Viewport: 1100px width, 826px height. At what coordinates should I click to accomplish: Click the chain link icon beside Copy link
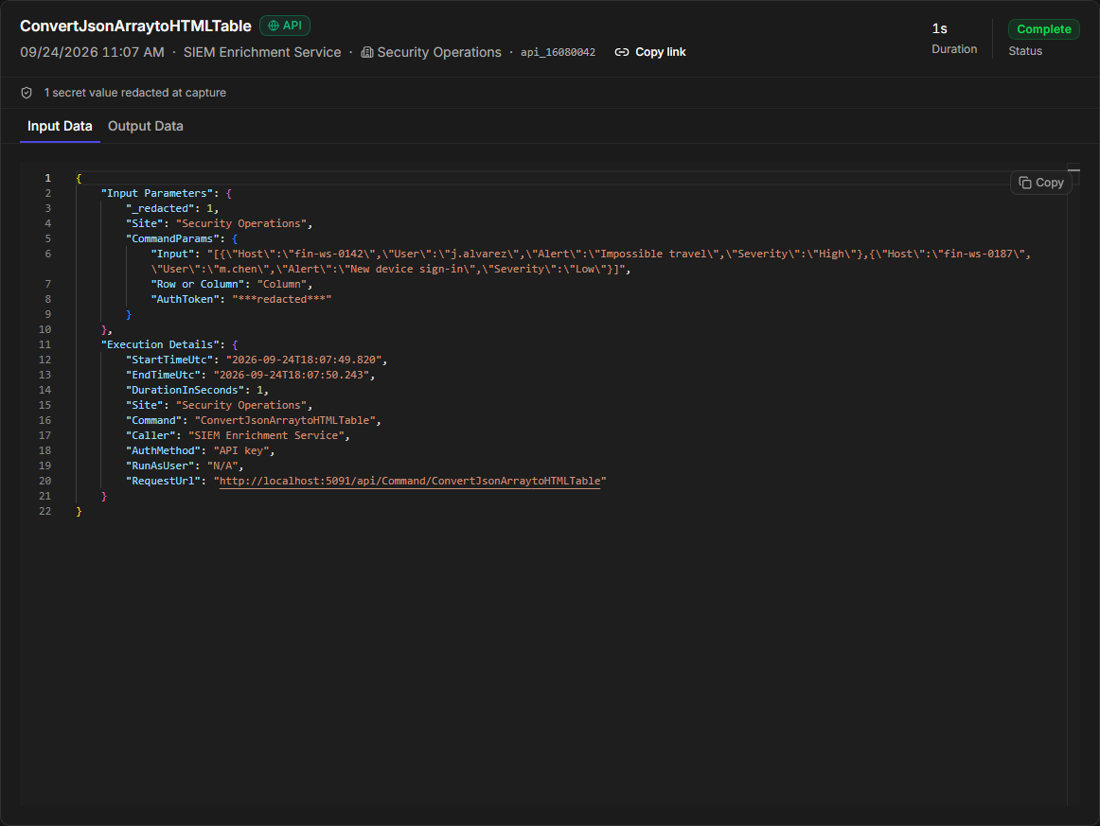tap(622, 52)
